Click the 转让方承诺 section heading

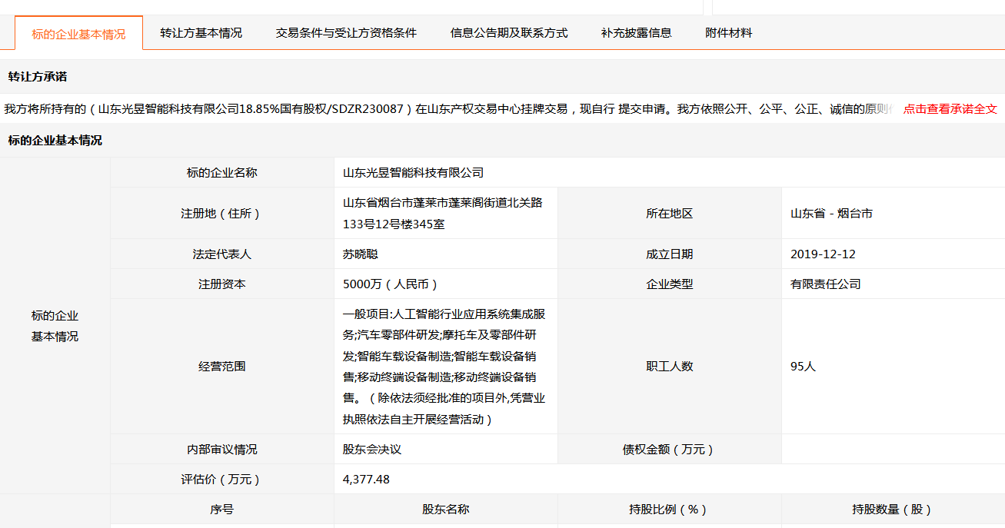point(38,77)
